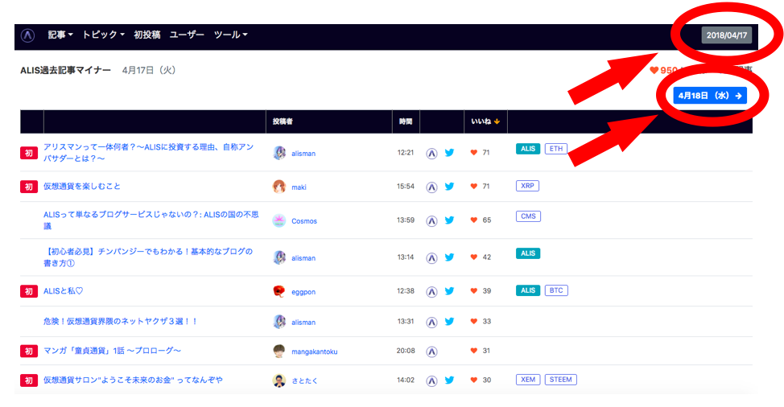
Task: Click the ALIS logo in the navbar
Action: coord(28,35)
